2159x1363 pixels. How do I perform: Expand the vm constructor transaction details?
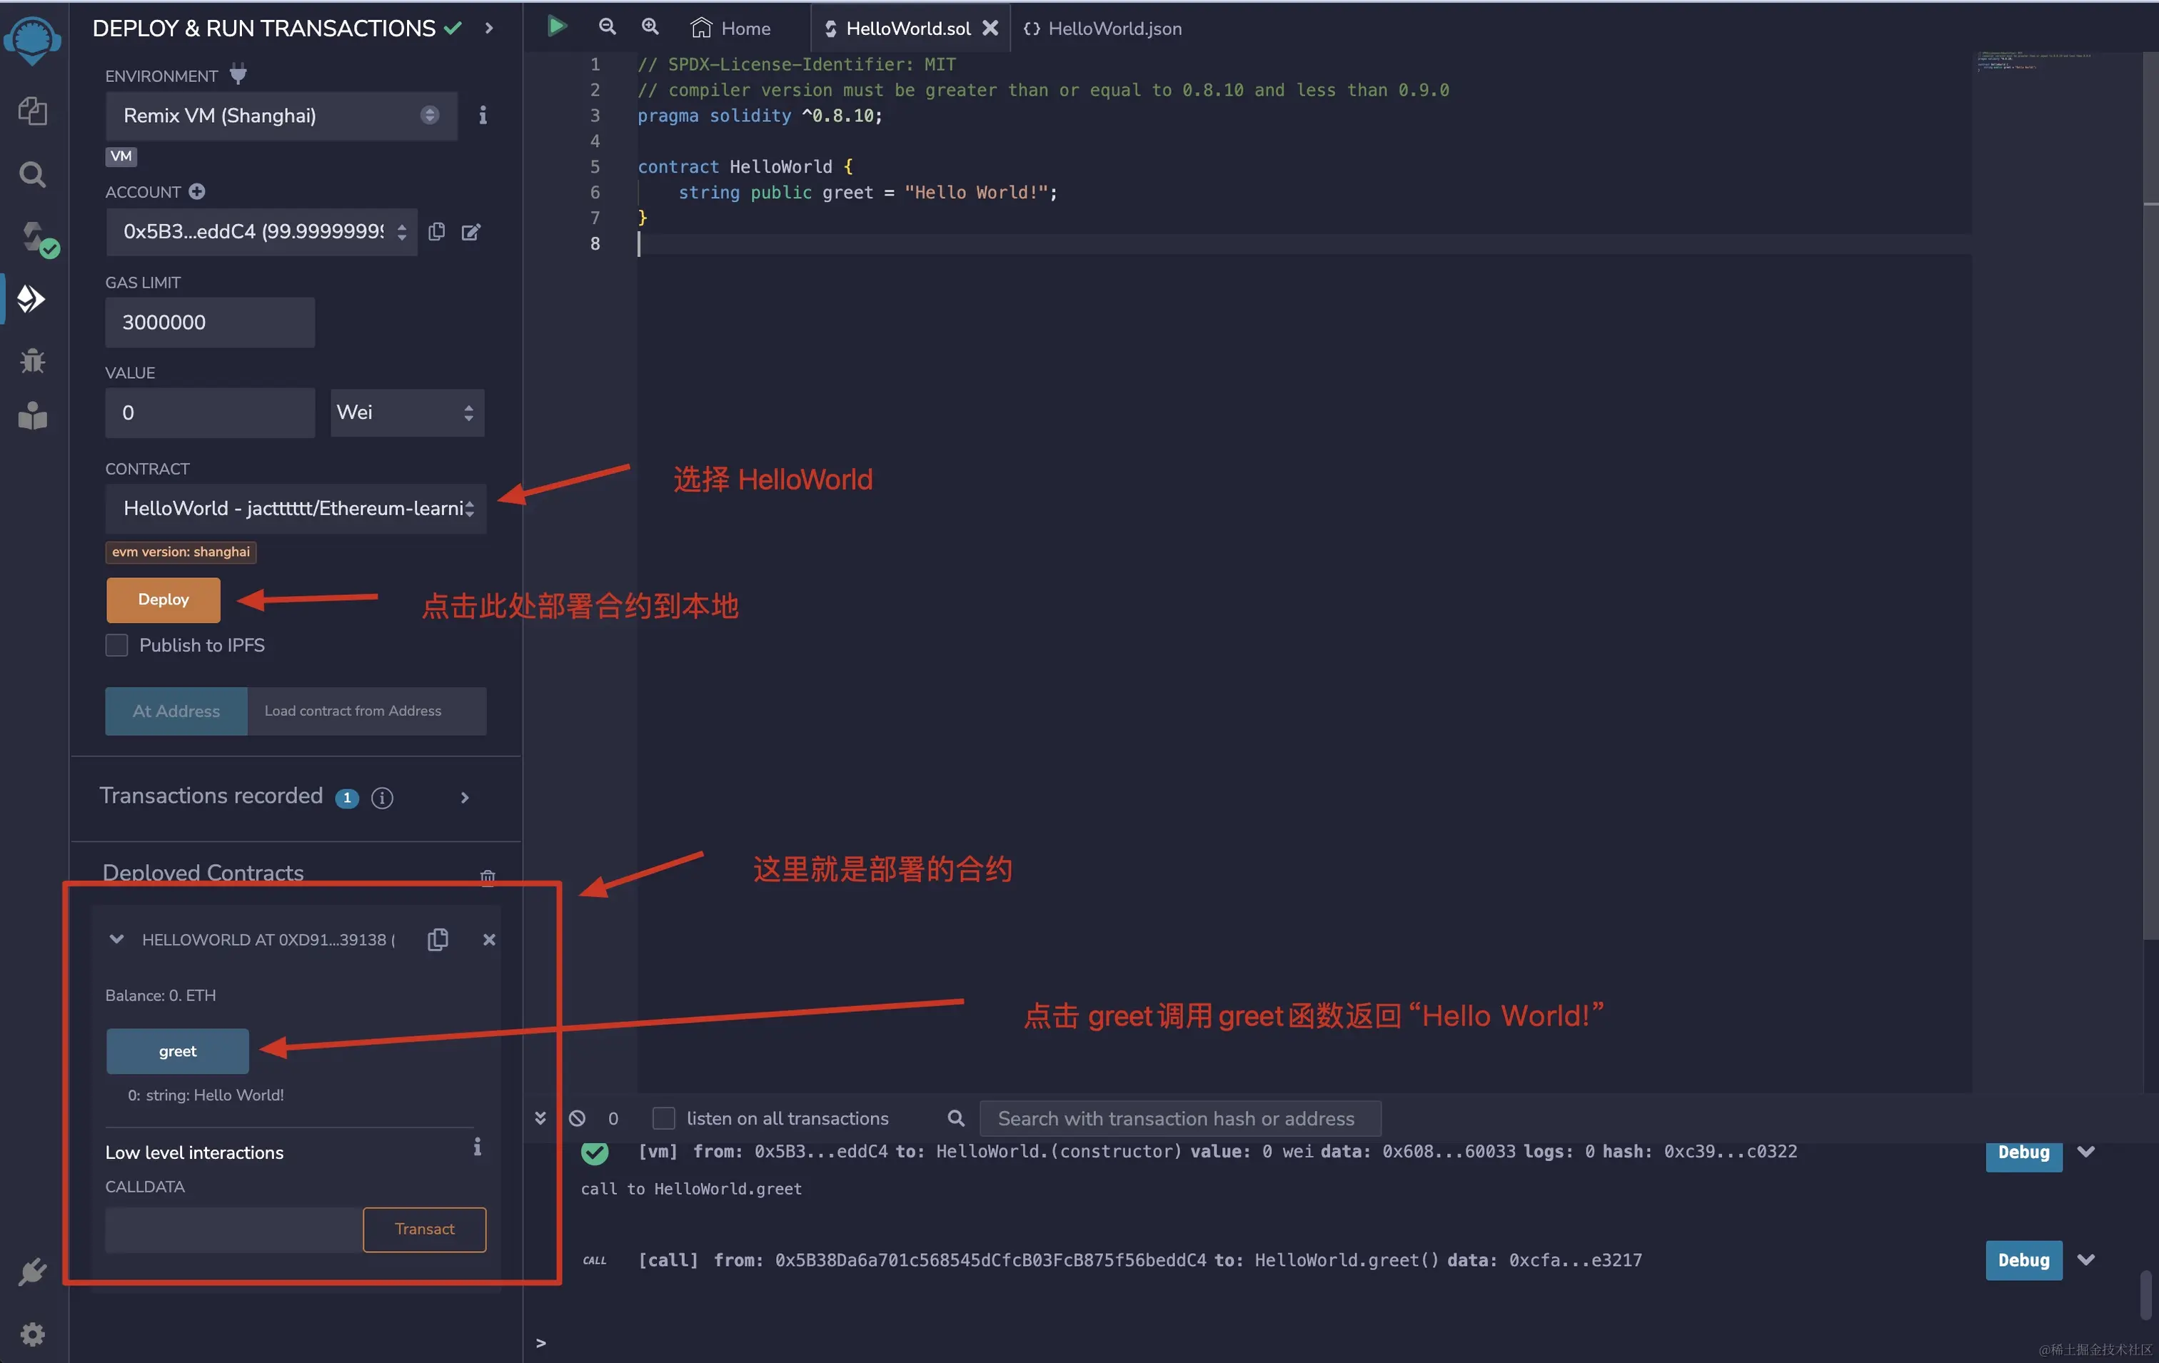tap(2086, 1152)
